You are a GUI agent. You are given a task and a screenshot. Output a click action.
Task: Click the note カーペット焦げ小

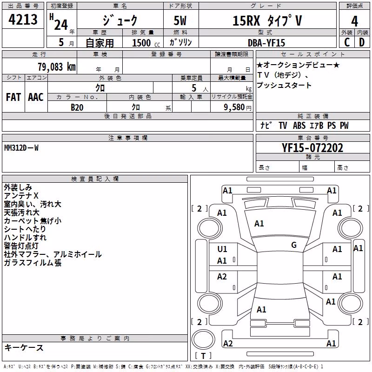coord(33,220)
